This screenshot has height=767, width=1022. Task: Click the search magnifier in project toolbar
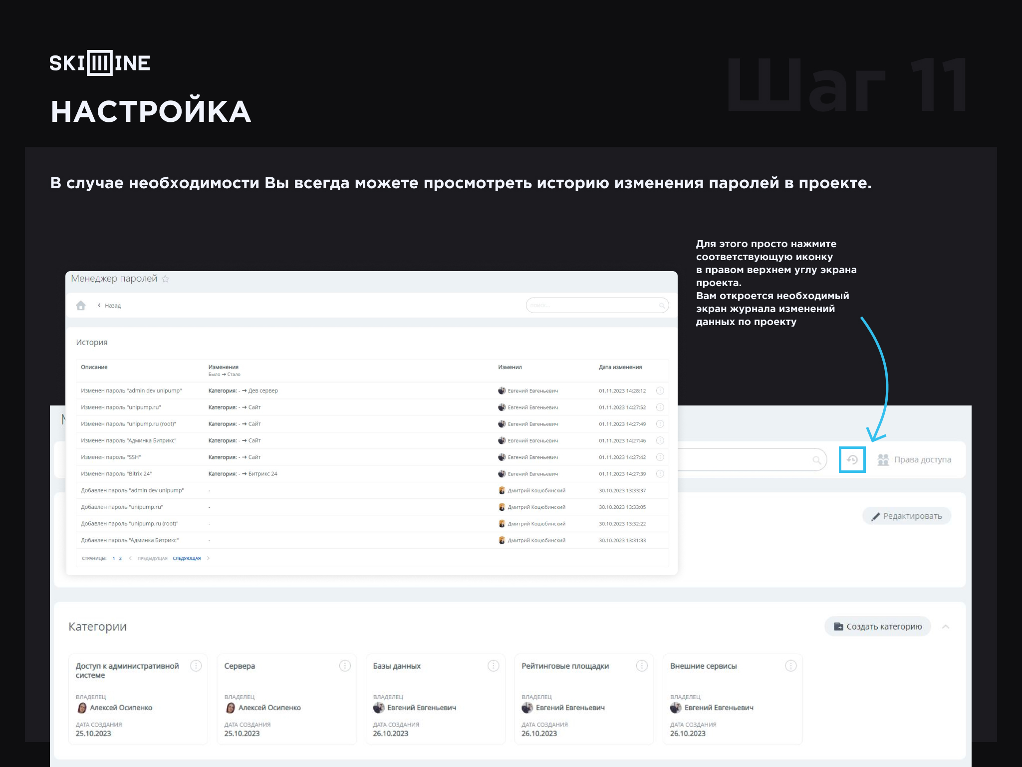[816, 460]
